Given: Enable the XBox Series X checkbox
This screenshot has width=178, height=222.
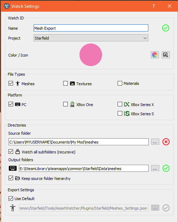Looking at the screenshot, I should tap(120, 104).
